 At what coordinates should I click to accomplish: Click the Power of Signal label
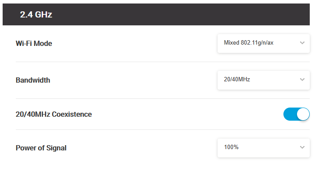pyautogui.click(x=41, y=148)
